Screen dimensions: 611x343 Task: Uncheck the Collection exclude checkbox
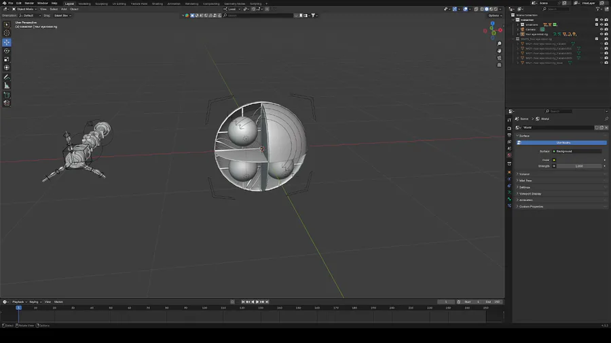coord(597,20)
